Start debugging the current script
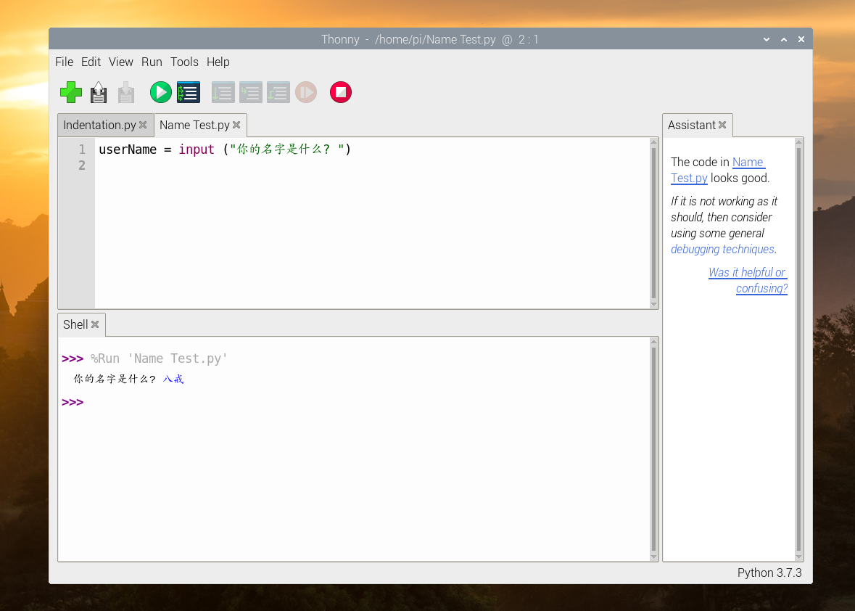This screenshot has width=855, height=611. (189, 92)
